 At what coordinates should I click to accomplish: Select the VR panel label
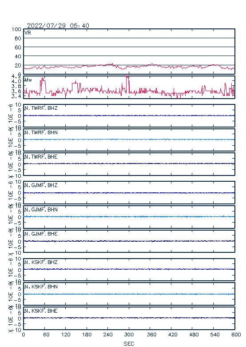pyautogui.click(x=28, y=33)
